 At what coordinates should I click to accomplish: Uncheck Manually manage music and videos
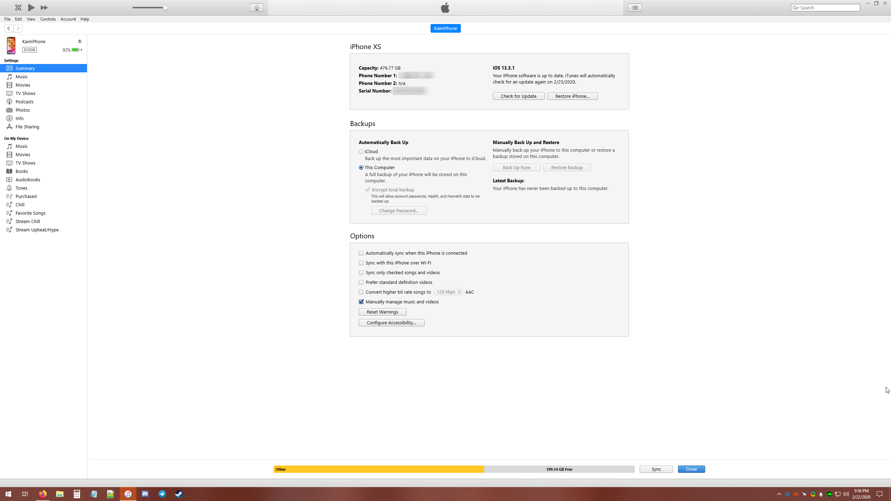click(361, 302)
